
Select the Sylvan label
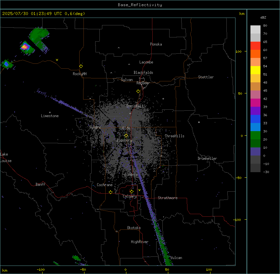[127, 80]
